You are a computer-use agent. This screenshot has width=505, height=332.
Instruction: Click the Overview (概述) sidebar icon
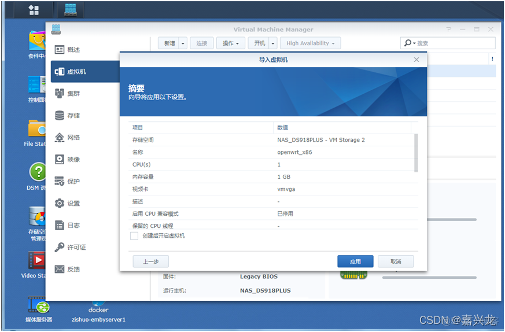59,50
